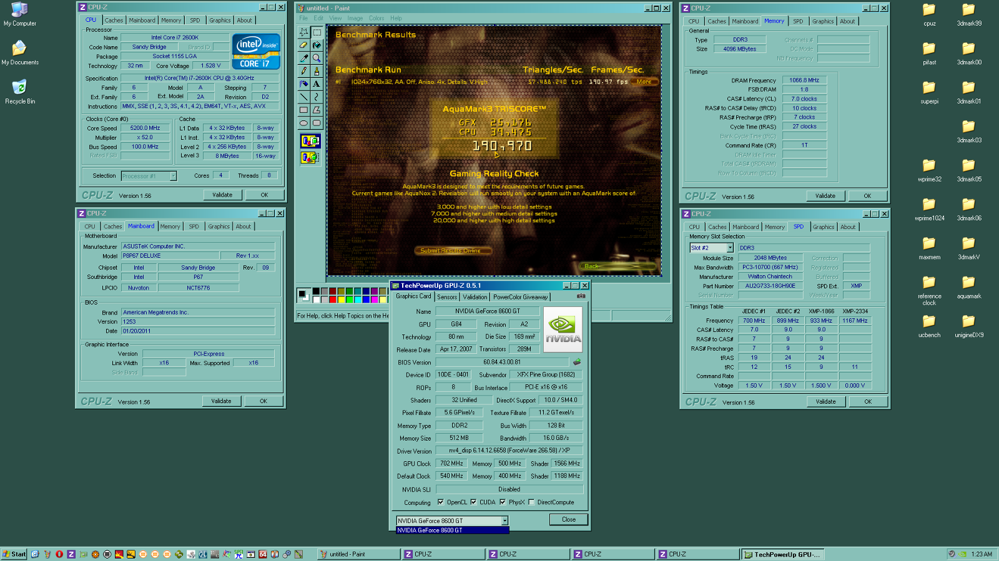Viewport: 999px width, 561px height.
Task: Open My Computer desktop icon
Action: tap(19, 14)
